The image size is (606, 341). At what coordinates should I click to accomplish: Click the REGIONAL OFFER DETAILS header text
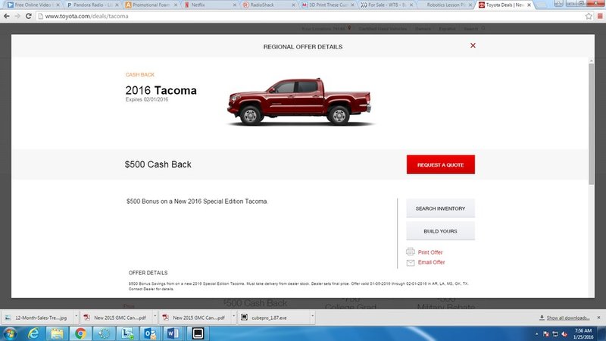tap(303, 47)
